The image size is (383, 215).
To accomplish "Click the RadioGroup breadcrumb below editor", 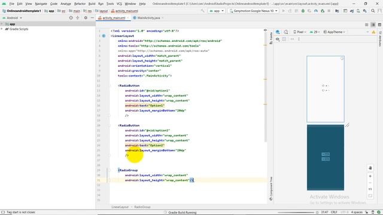I will pyautogui.click(x=142, y=207).
